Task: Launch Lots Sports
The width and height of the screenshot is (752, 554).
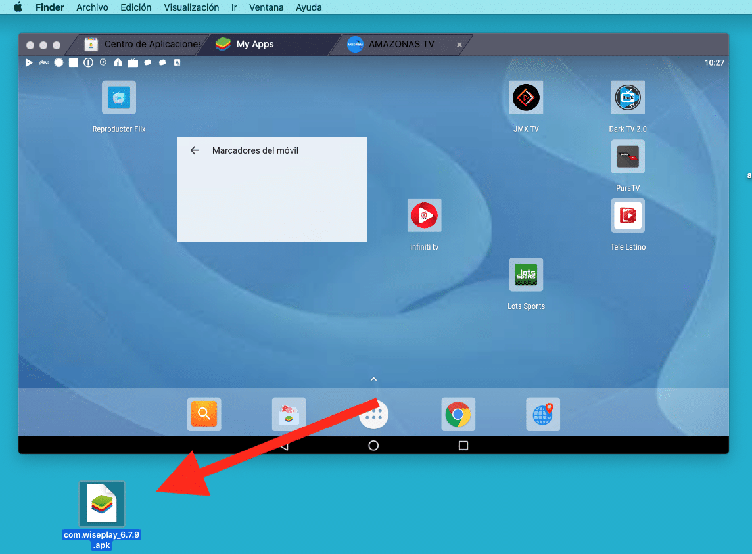Action: 526,274
